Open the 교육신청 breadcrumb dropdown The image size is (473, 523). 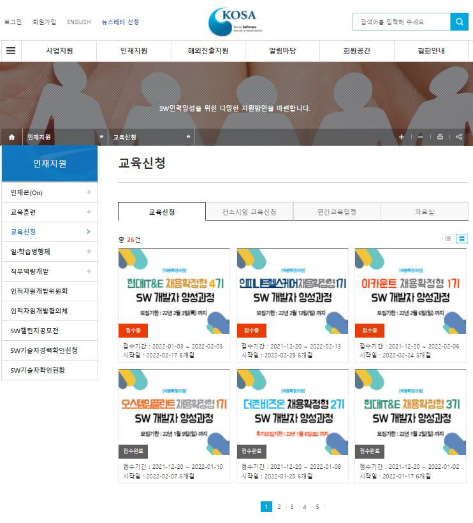151,137
